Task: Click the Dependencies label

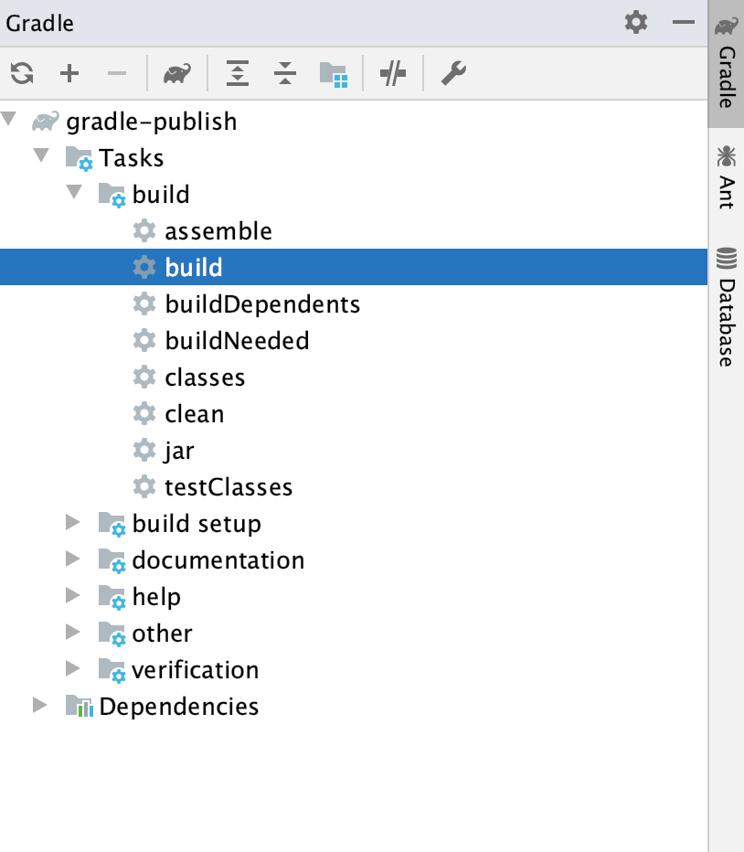Action: tap(179, 707)
